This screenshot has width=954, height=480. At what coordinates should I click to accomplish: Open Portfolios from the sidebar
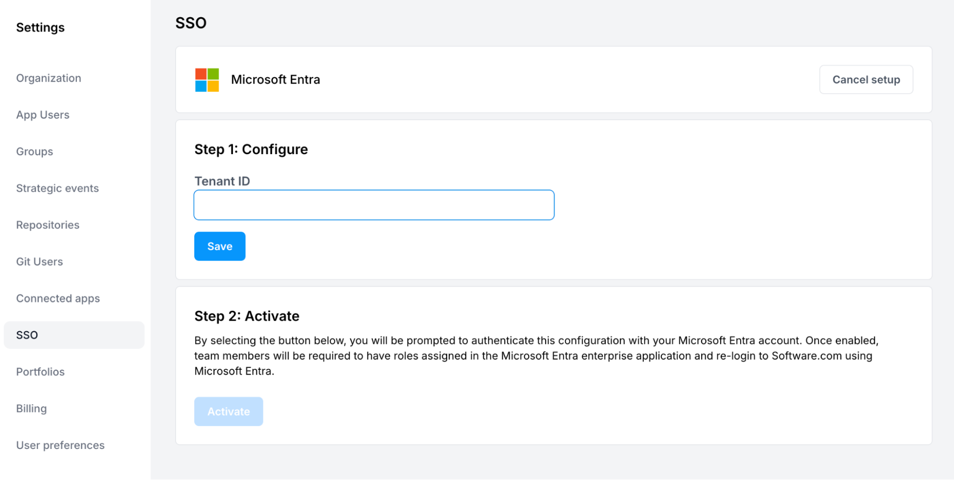[x=40, y=372]
